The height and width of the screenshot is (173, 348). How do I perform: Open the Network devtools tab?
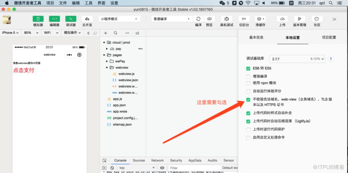(x=157, y=161)
